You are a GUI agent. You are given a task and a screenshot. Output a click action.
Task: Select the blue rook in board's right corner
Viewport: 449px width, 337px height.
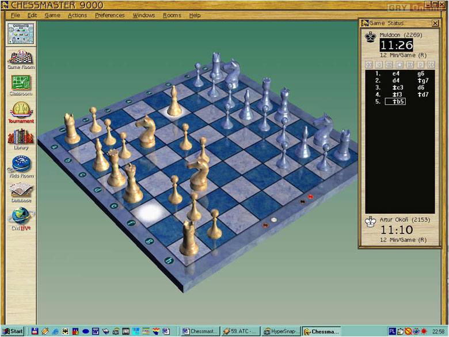coord(343,146)
